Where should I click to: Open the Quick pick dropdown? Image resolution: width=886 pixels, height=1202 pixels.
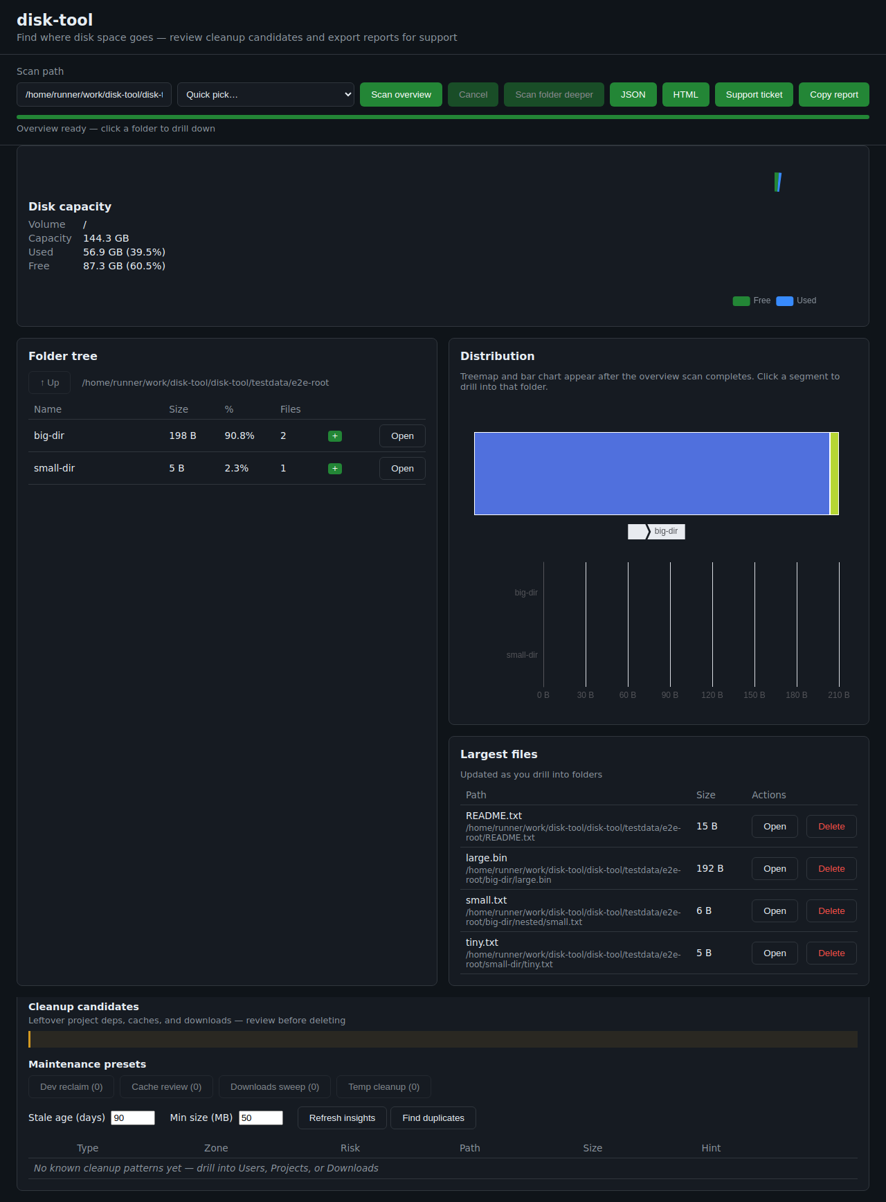(266, 95)
